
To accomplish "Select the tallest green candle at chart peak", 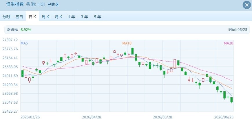I will tap(132, 51).
